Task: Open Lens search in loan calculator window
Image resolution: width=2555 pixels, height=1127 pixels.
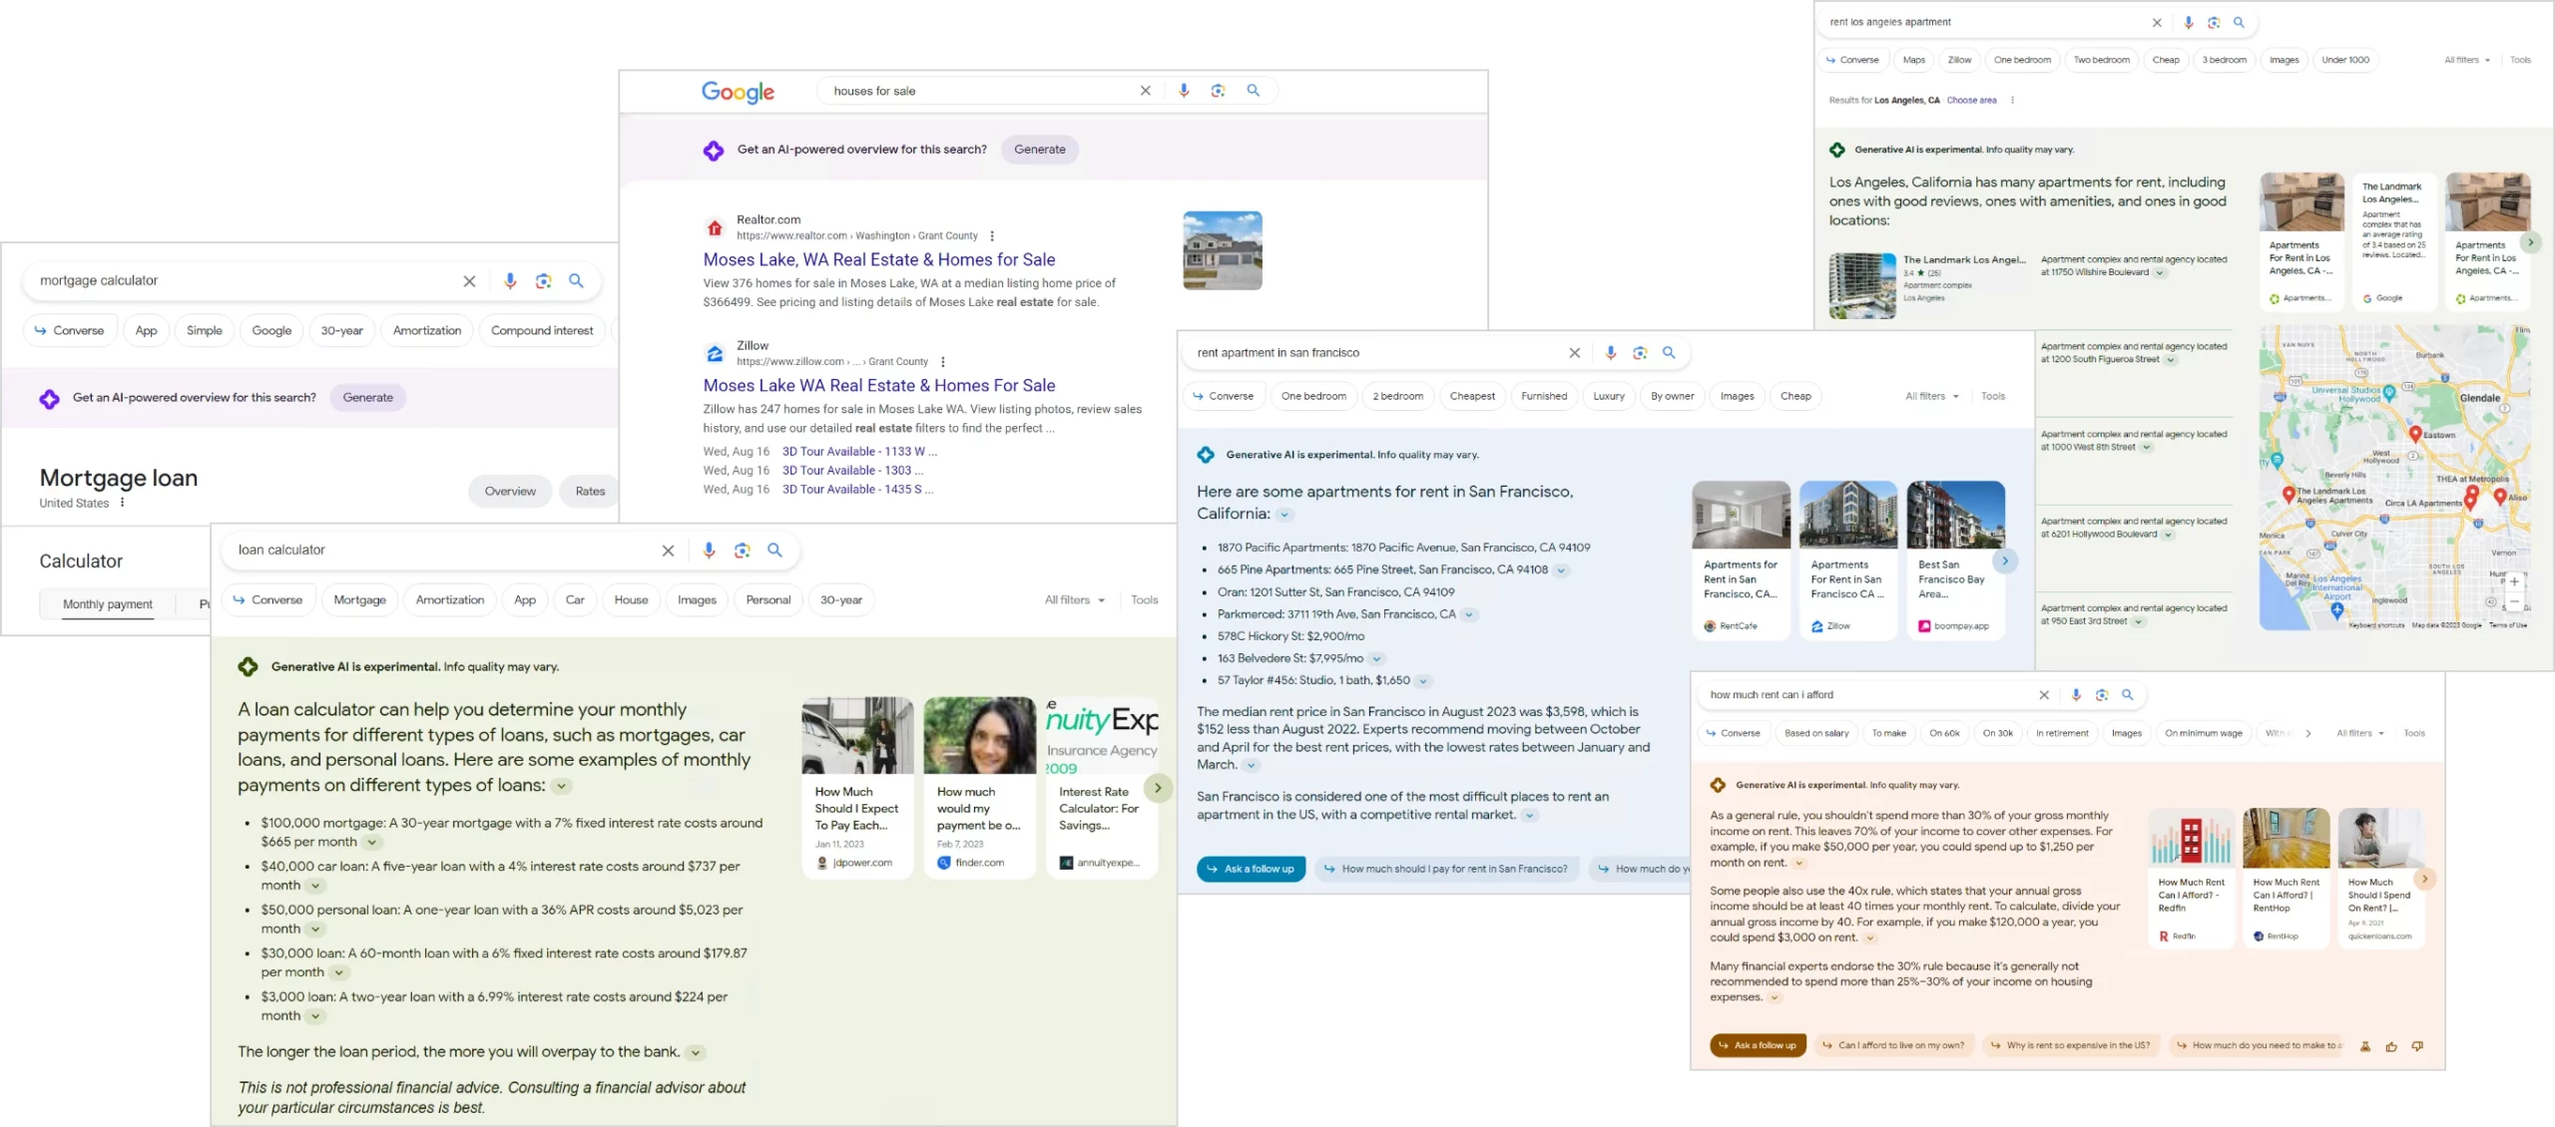Action: 742,551
